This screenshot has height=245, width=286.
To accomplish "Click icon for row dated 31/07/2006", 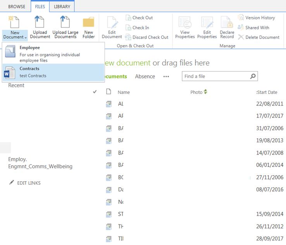I will point(109,128).
